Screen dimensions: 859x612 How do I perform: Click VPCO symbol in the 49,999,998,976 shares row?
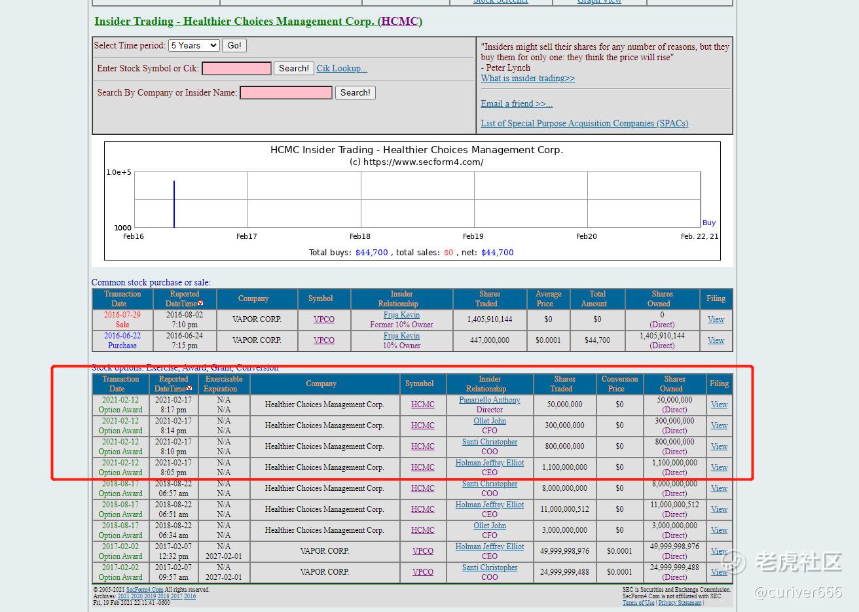pos(423,551)
